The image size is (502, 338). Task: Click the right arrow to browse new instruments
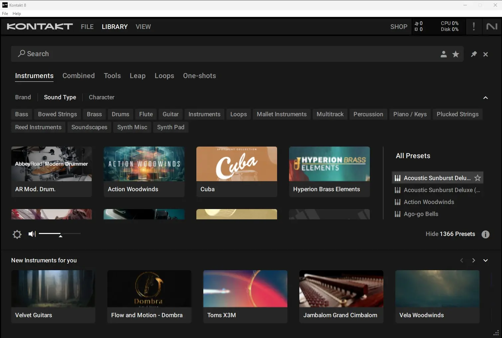tap(473, 260)
